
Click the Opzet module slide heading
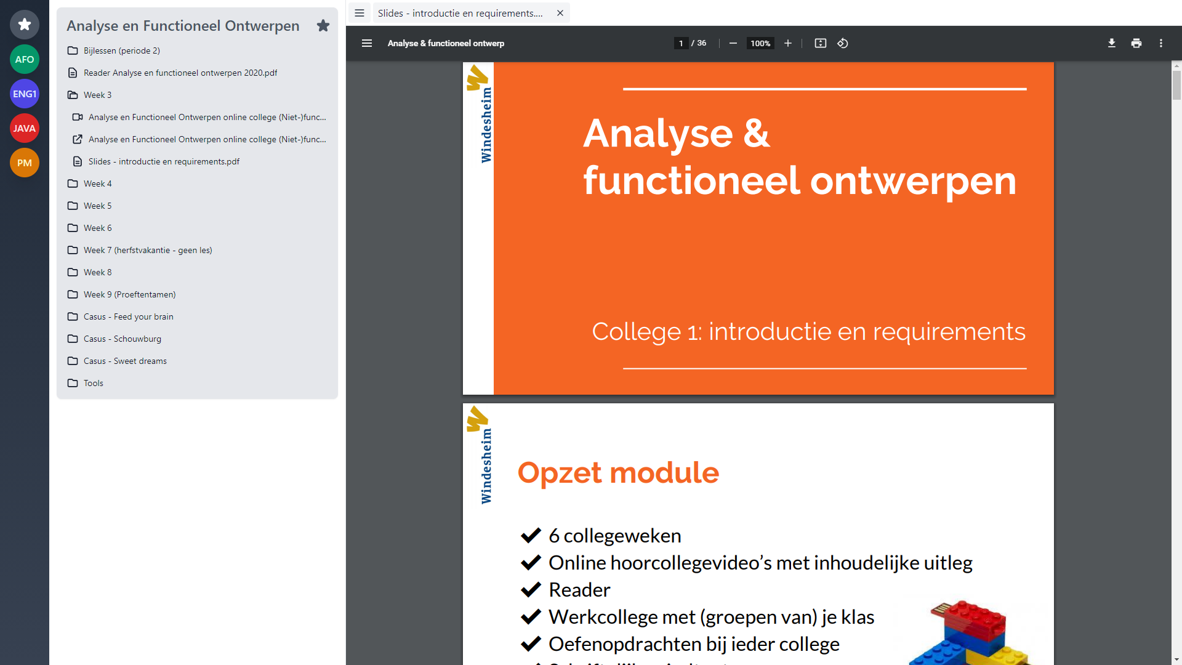point(618,473)
